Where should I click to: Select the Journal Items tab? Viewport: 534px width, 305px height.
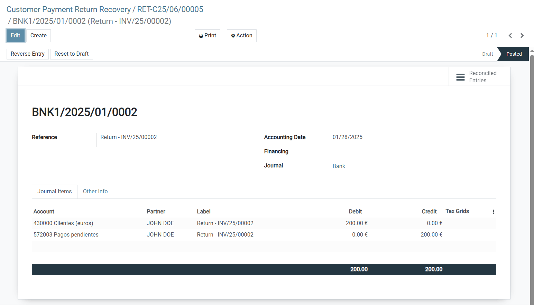(54, 191)
